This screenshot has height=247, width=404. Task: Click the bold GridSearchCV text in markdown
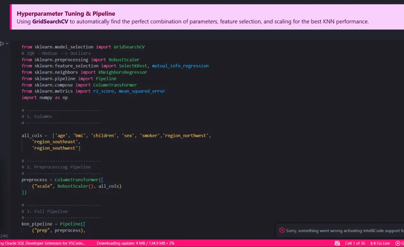(50, 22)
